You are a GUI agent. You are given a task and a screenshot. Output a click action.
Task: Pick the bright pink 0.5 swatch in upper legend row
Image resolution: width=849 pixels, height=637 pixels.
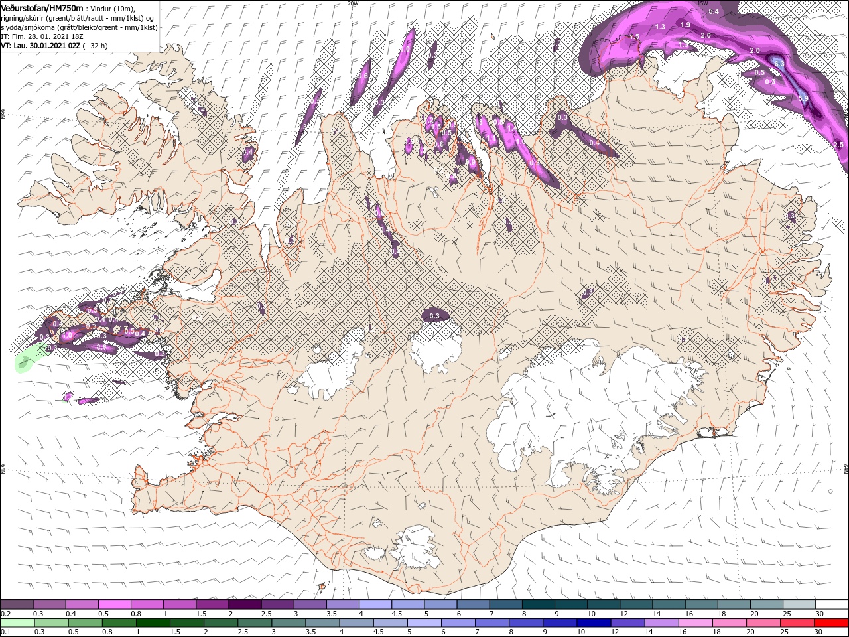(114, 604)
